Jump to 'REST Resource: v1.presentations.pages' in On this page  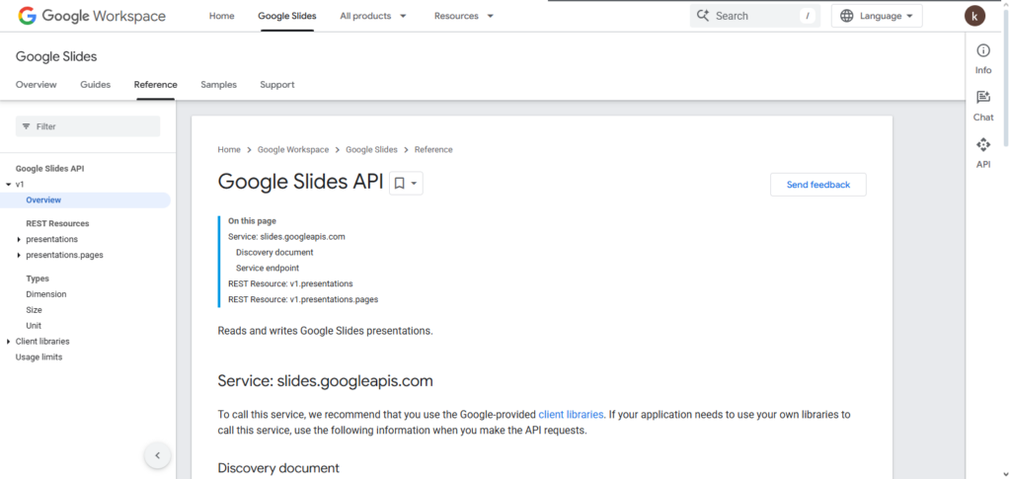coord(303,300)
